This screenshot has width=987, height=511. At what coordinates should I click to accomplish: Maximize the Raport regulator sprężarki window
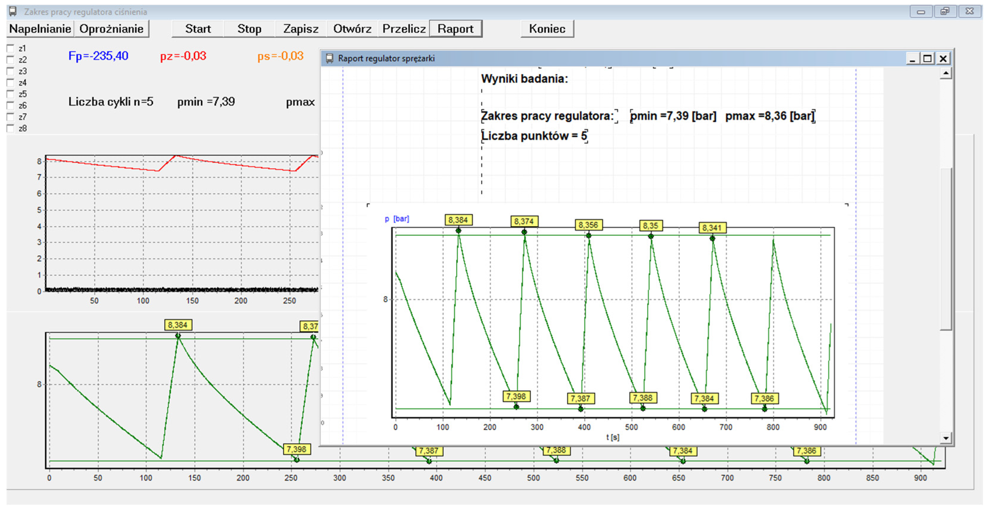927,59
